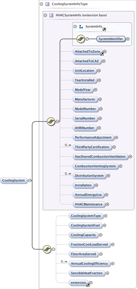Click the CoolingSystemInfoType complex type icon
Screen dimensions: 137x289
point(47,4)
